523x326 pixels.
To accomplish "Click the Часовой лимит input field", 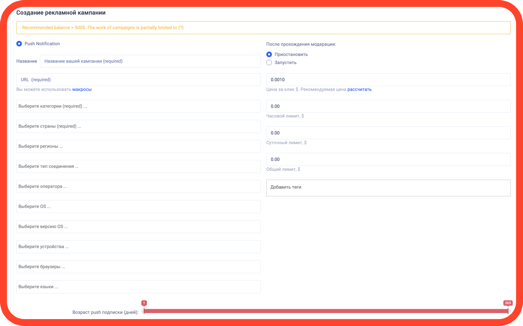I will click(x=388, y=106).
